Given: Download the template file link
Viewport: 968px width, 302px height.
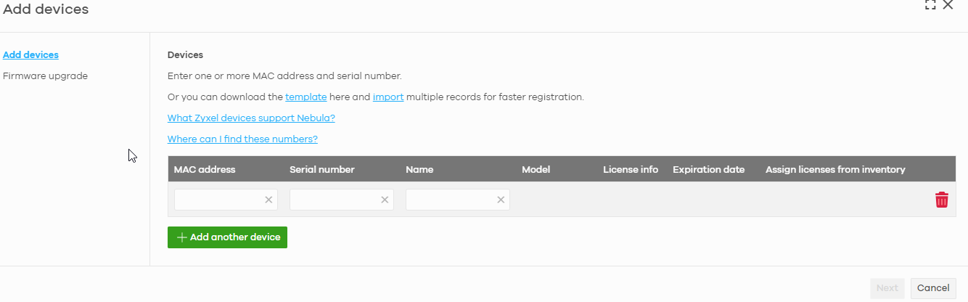Looking at the screenshot, I should [305, 97].
